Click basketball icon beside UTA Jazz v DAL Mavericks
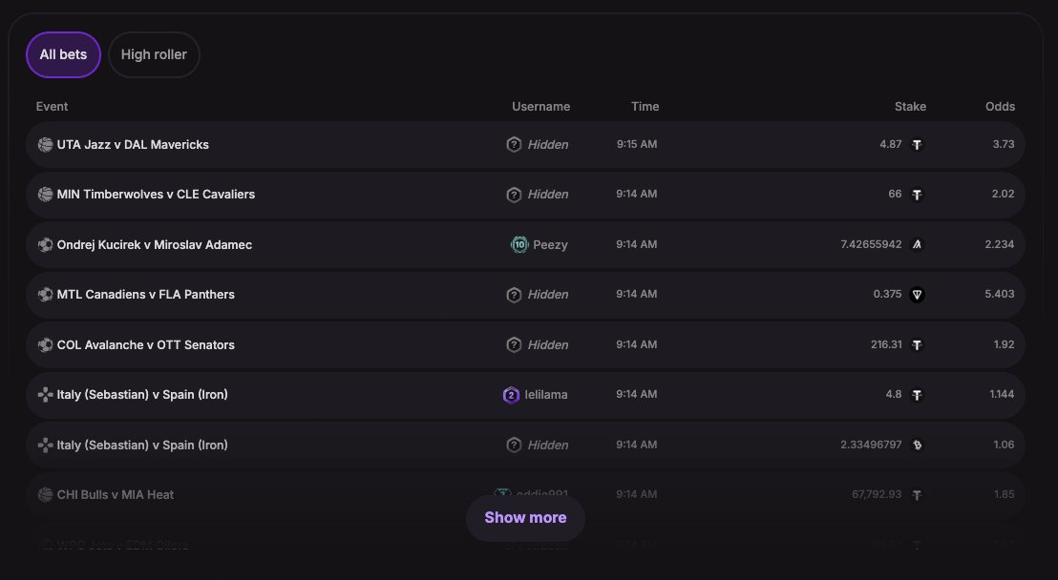This screenshot has height=580, width=1058. pyautogui.click(x=45, y=145)
